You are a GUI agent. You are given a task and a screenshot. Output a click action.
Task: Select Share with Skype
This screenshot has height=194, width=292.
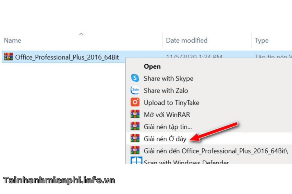(168, 78)
